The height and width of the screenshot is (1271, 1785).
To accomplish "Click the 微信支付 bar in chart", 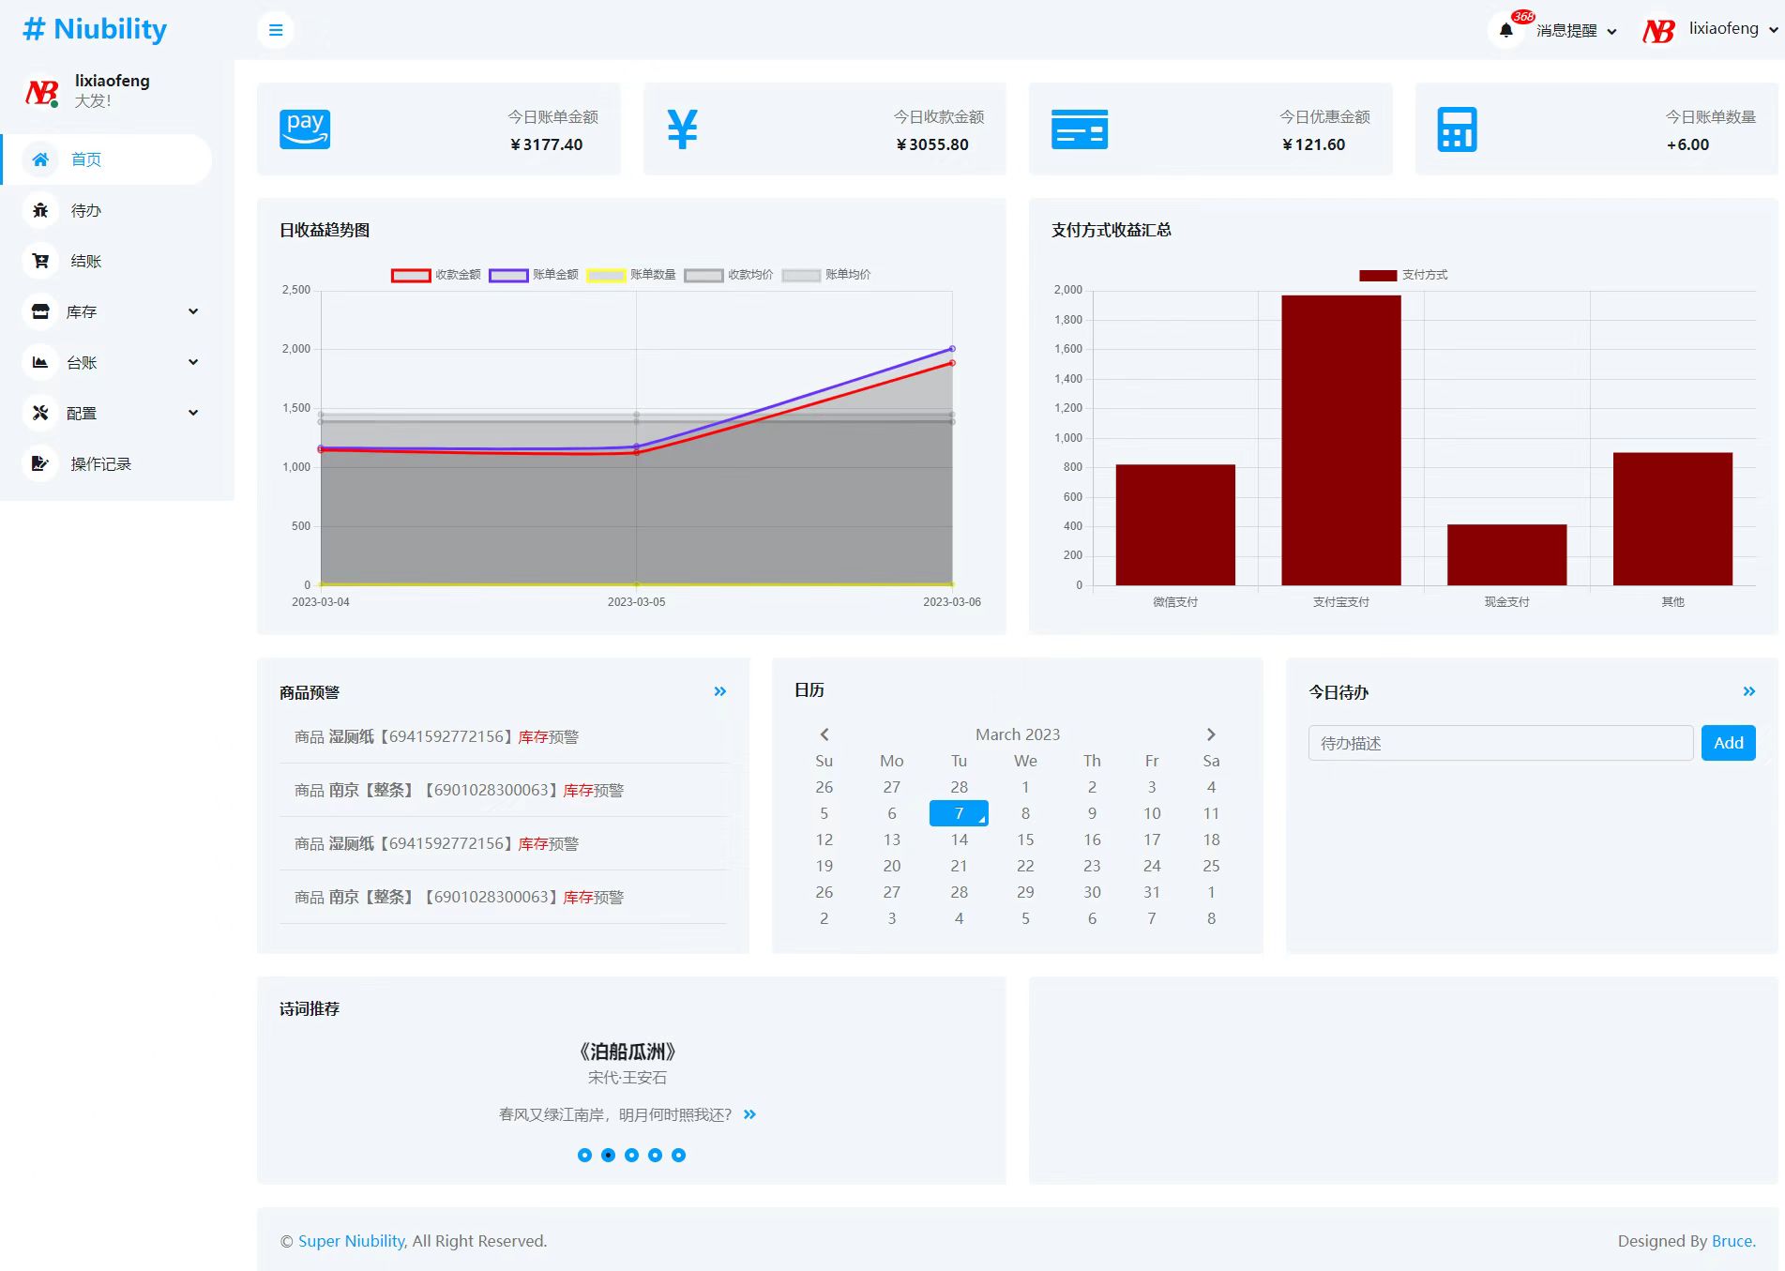I will point(1175,524).
